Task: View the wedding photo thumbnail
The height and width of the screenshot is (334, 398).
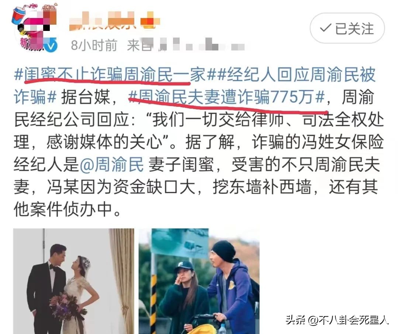Action: (74, 281)
